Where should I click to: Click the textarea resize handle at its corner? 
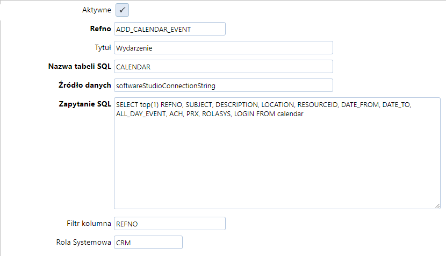coord(437,206)
